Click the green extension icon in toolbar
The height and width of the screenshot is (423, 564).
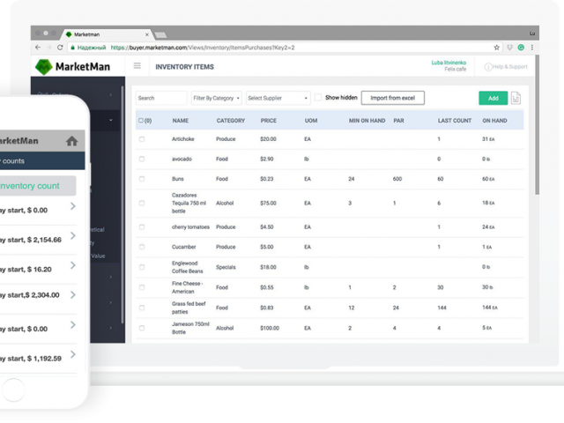[521, 48]
